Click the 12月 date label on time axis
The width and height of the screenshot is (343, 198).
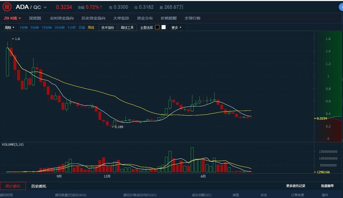click(107, 176)
